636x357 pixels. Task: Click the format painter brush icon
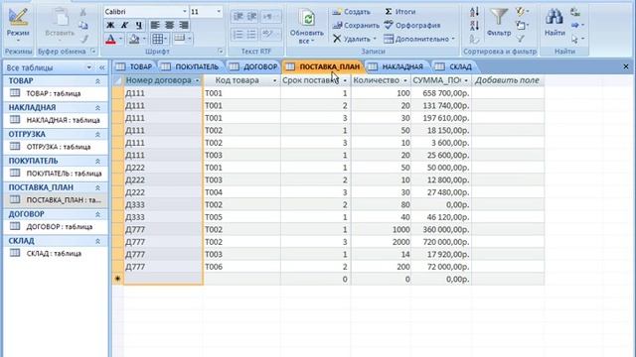83,40
